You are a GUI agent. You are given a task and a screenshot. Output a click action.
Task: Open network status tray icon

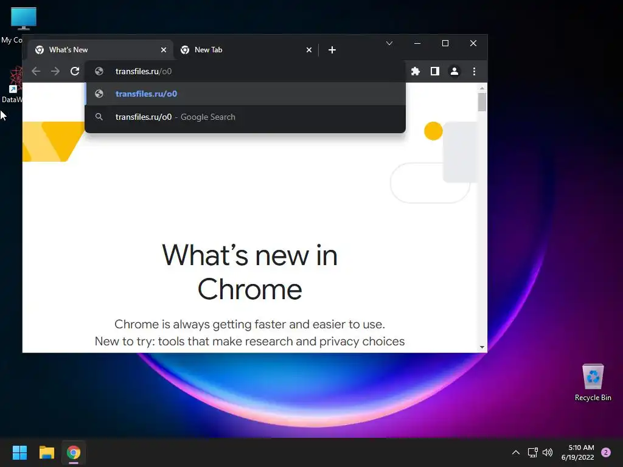click(x=533, y=452)
